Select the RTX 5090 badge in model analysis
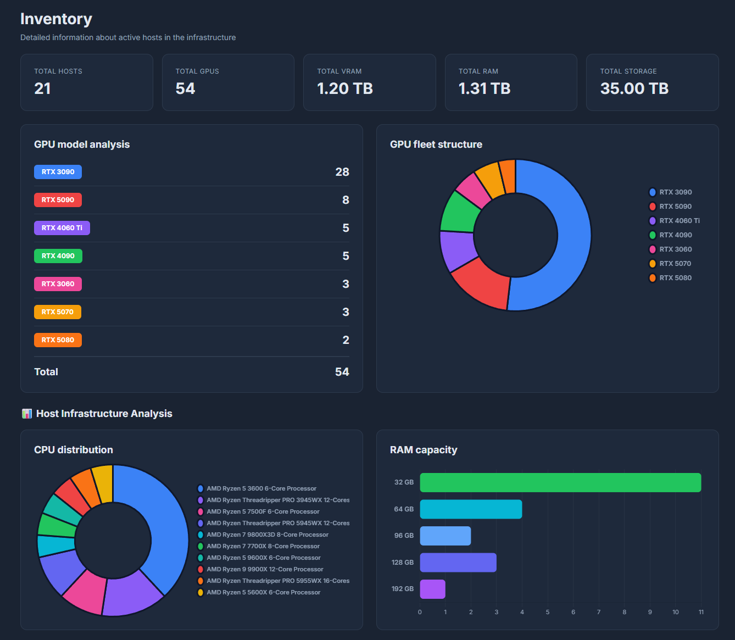735x640 pixels. click(x=58, y=200)
